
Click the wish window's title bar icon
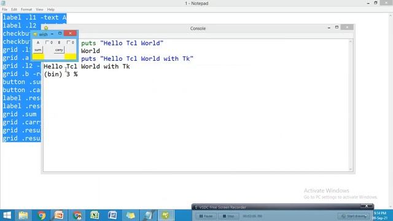pos(35,34)
